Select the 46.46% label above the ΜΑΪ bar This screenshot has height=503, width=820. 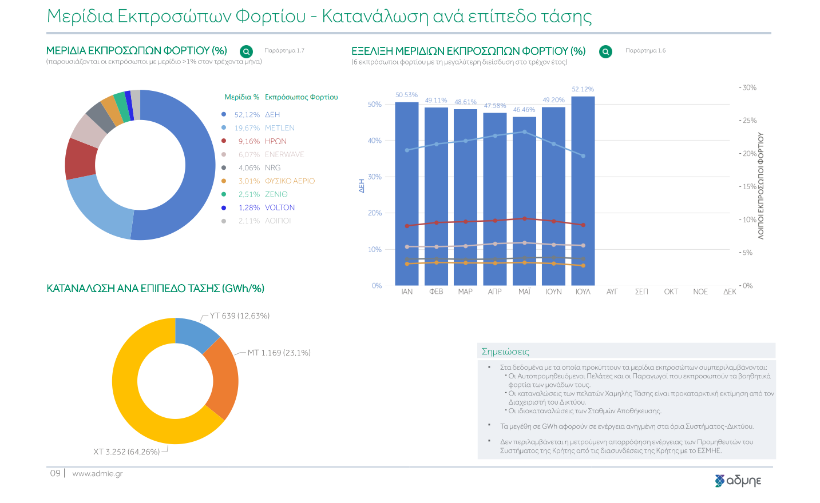(x=524, y=110)
